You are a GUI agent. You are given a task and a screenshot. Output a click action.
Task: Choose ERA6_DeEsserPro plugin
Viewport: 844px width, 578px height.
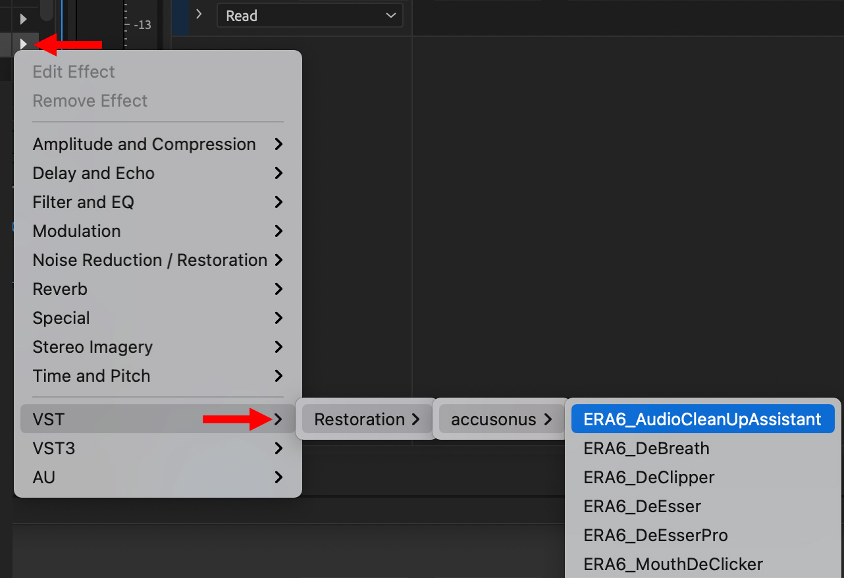point(702,535)
